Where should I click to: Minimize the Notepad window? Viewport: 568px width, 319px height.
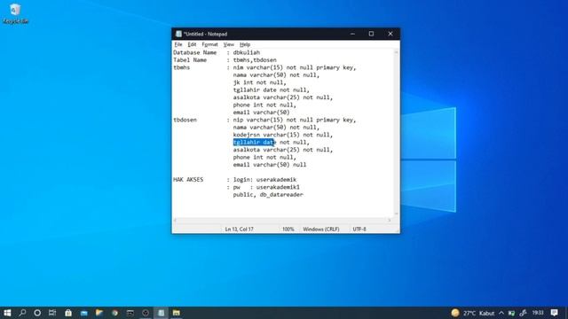(x=352, y=34)
